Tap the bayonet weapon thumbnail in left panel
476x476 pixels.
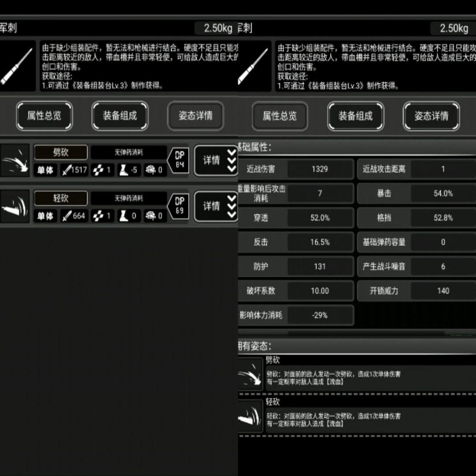(17, 66)
